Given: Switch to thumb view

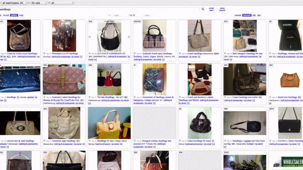Looking at the screenshot, I should click(x=6, y=15).
